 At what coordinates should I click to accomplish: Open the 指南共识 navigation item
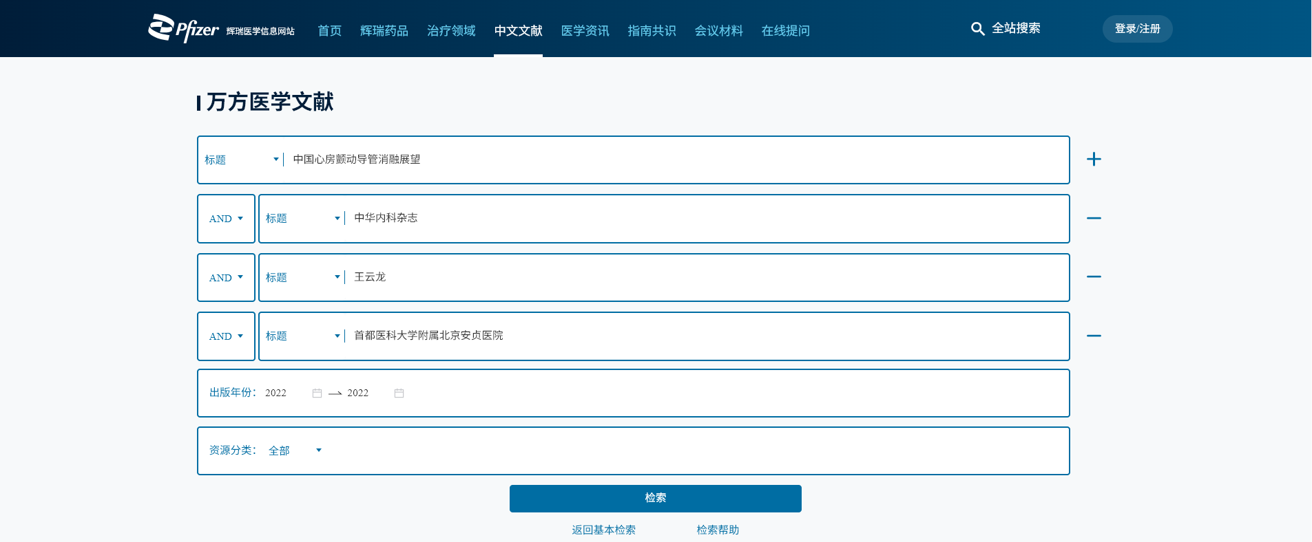tap(652, 30)
